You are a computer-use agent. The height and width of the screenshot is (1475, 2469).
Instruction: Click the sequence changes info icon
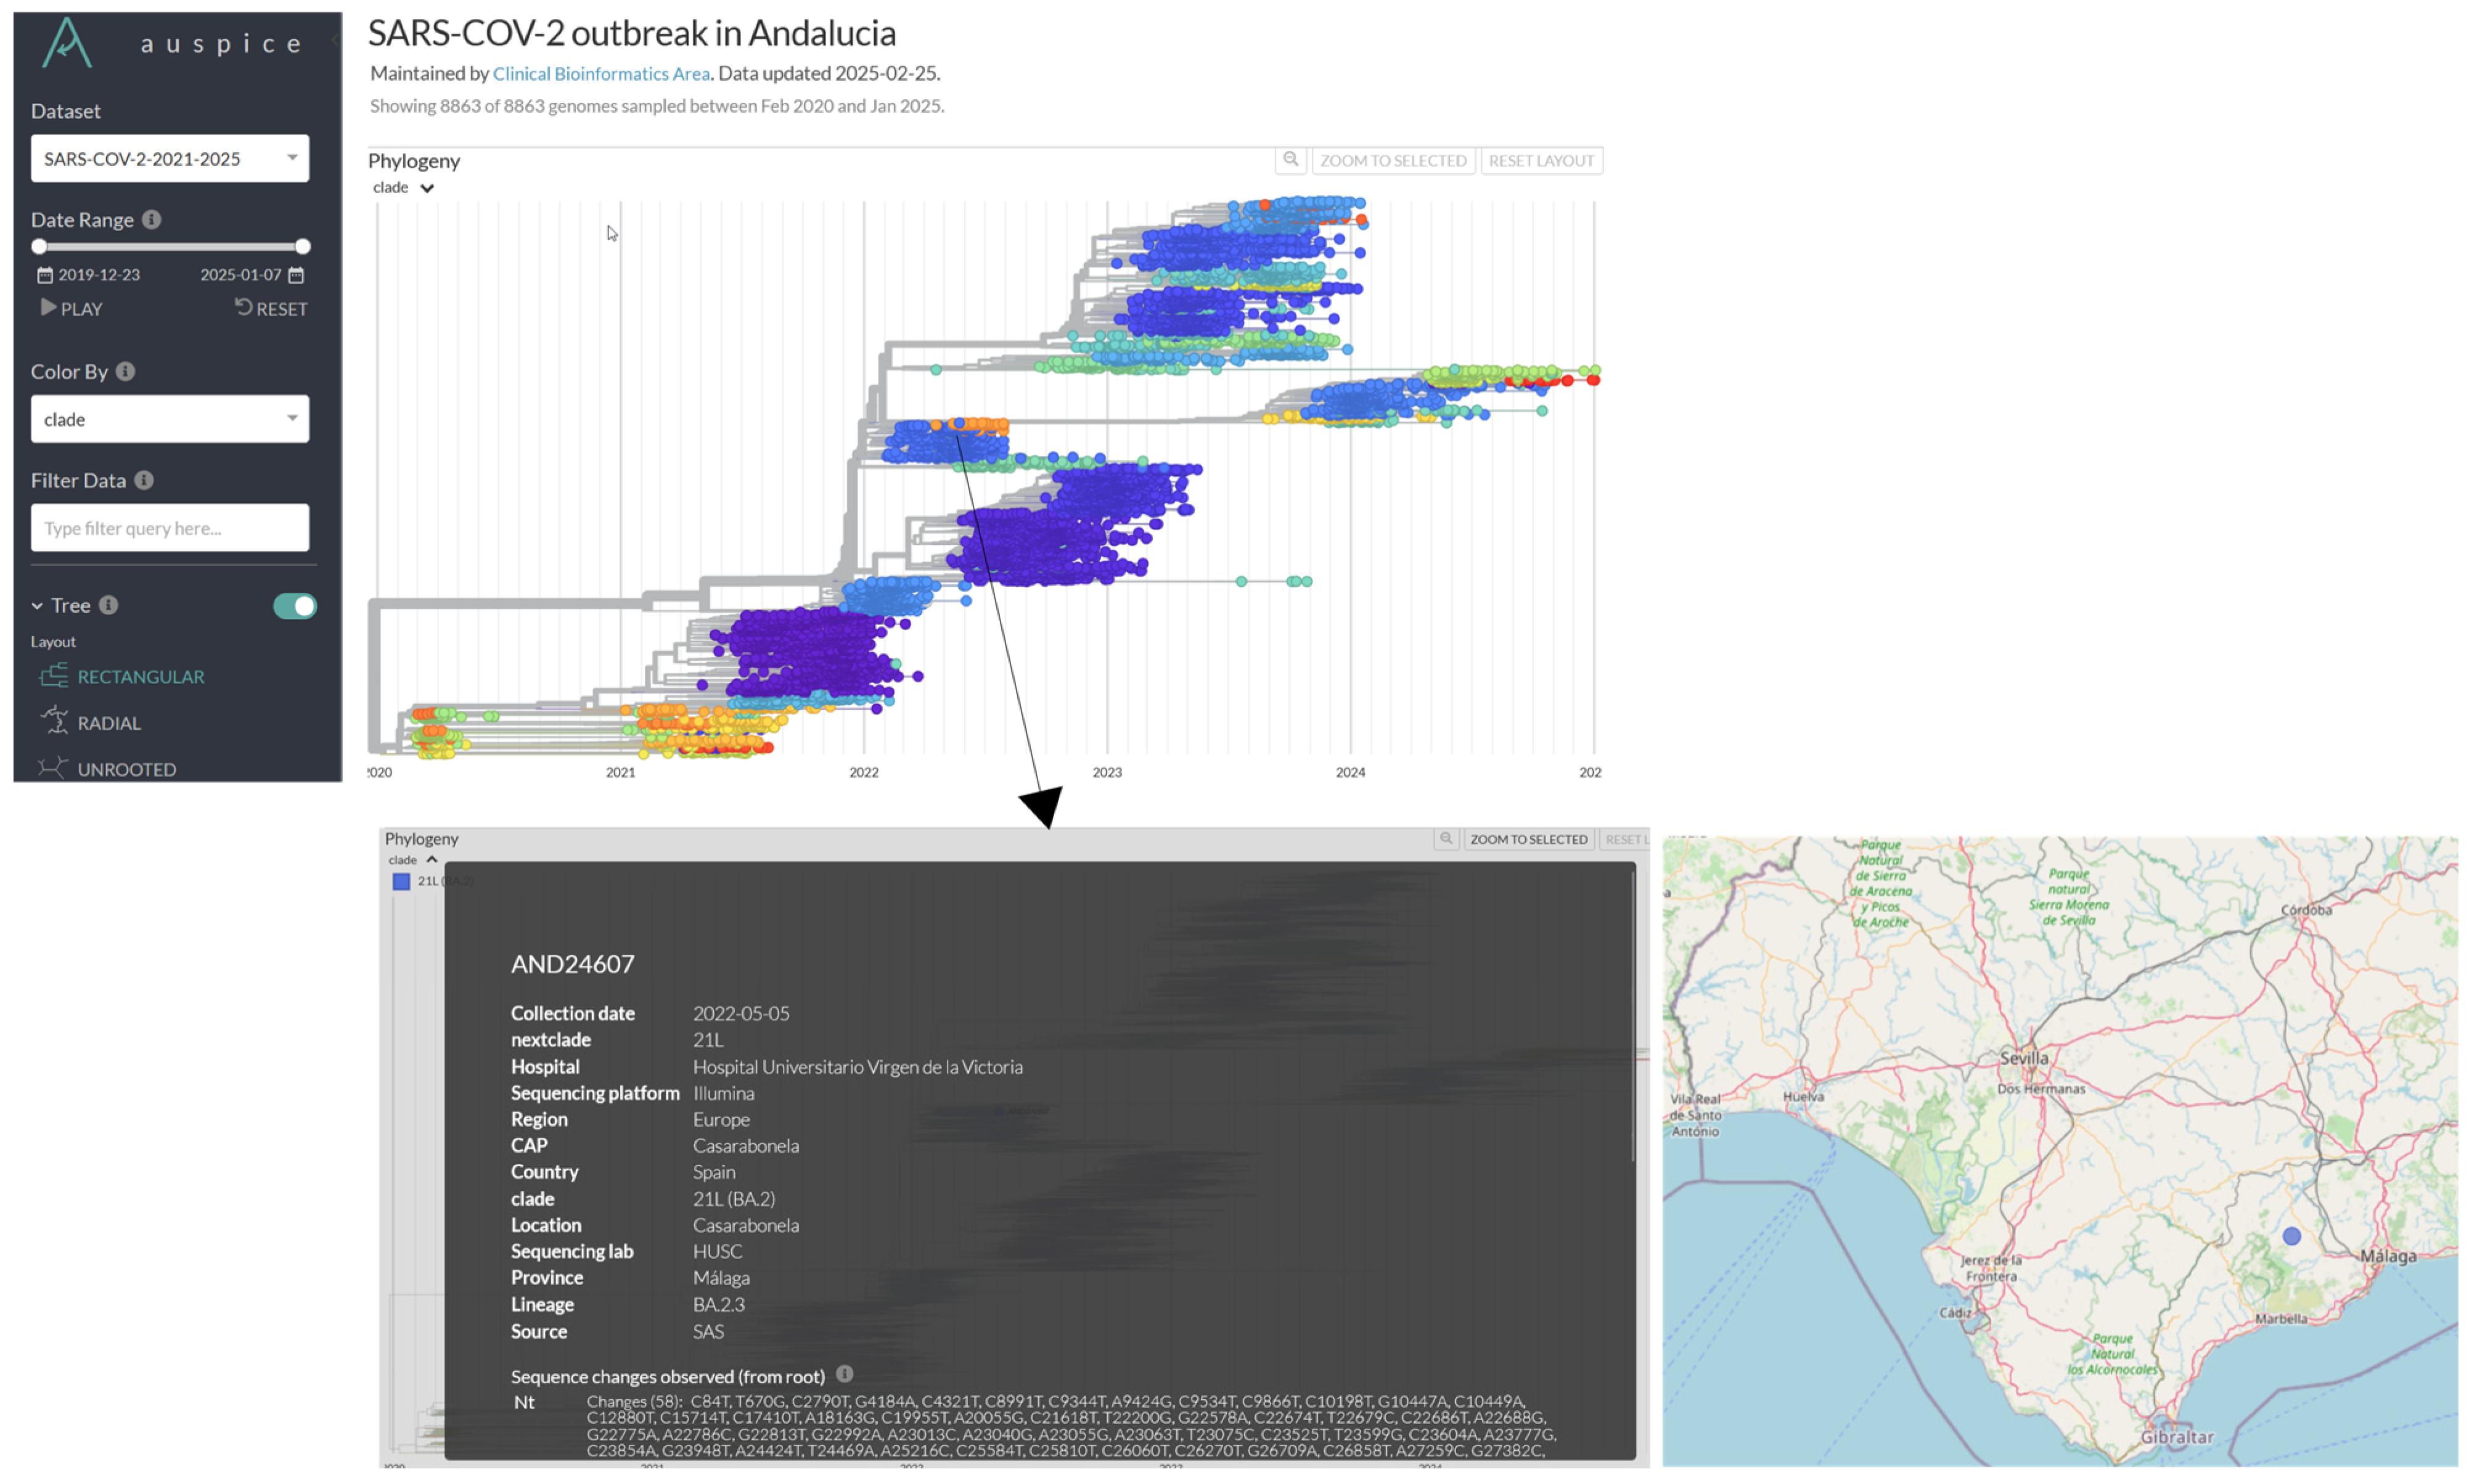845,1375
